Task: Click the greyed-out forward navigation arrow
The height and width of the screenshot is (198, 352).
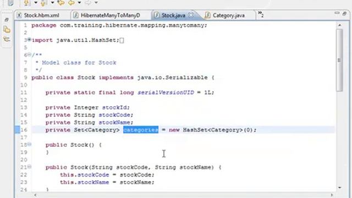Action: click(x=88, y=2)
